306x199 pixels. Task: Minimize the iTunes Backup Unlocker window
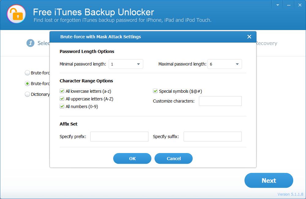coord(289,5)
